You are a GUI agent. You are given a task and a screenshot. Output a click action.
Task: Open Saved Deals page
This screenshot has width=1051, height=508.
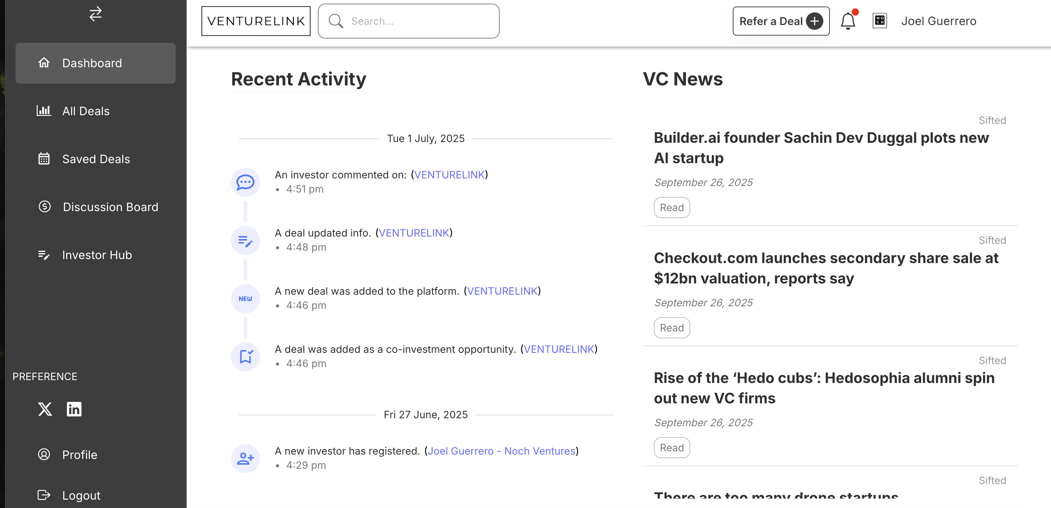coord(96,159)
